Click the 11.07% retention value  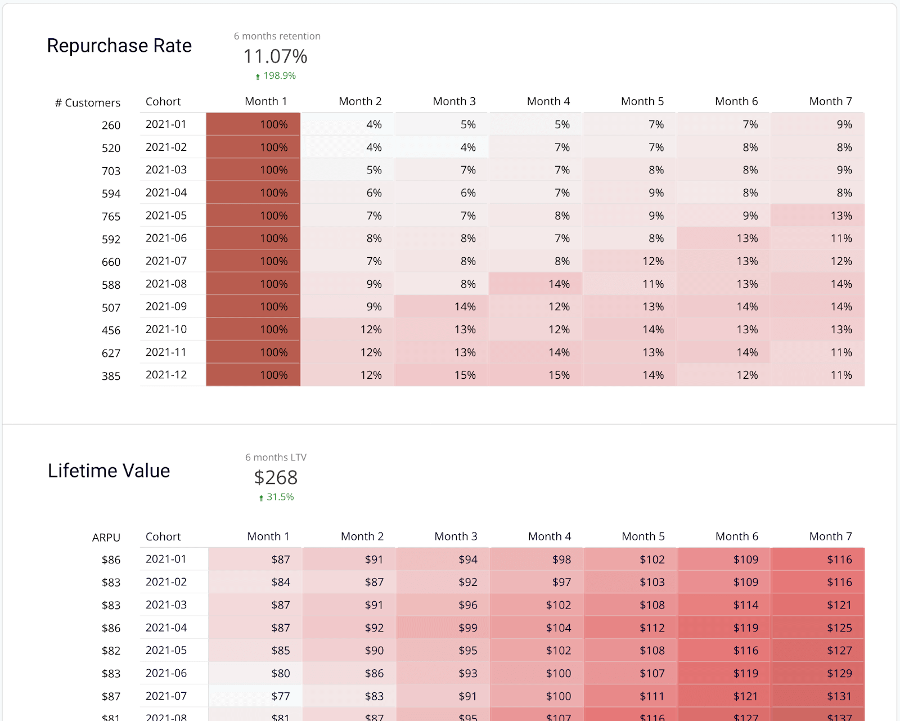point(275,56)
